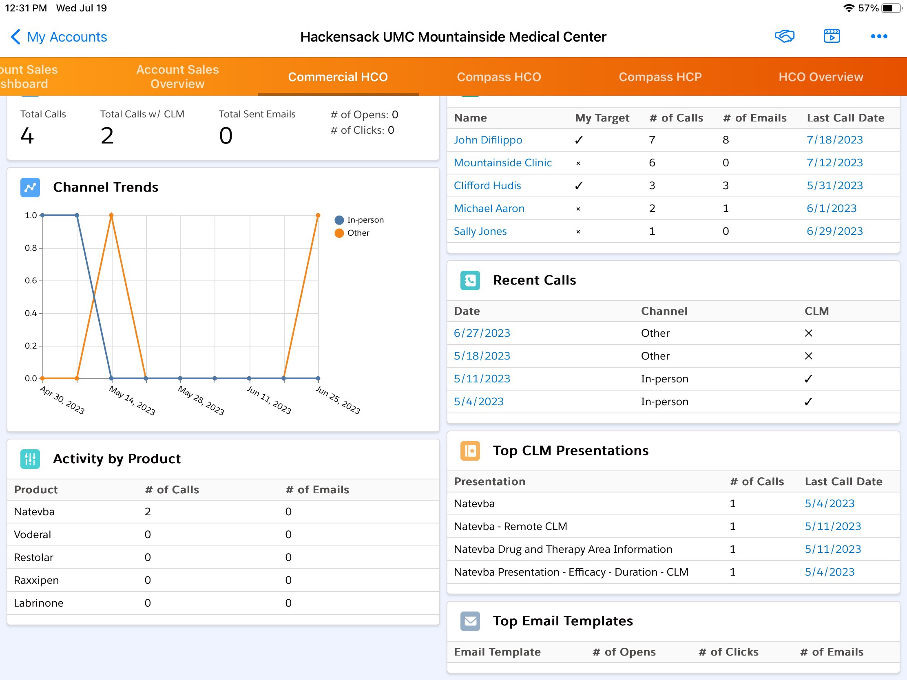Open Account Sales Overview tab
Viewport: 907px width, 680px height.
[x=177, y=77]
